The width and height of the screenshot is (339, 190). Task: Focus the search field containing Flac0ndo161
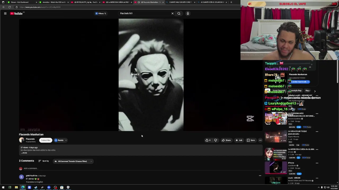[x=144, y=13]
